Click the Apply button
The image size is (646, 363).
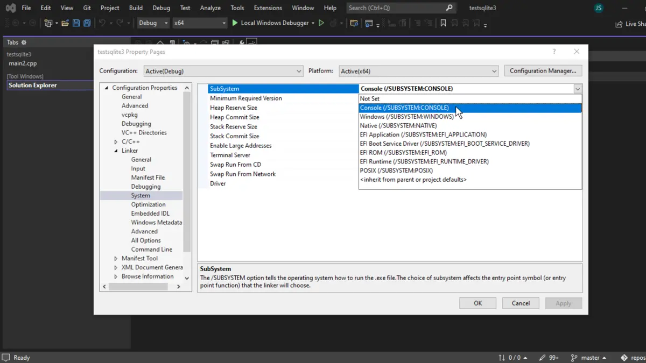click(x=563, y=303)
